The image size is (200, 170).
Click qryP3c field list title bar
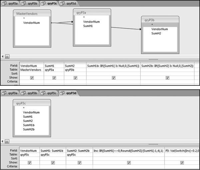tap(32, 103)
